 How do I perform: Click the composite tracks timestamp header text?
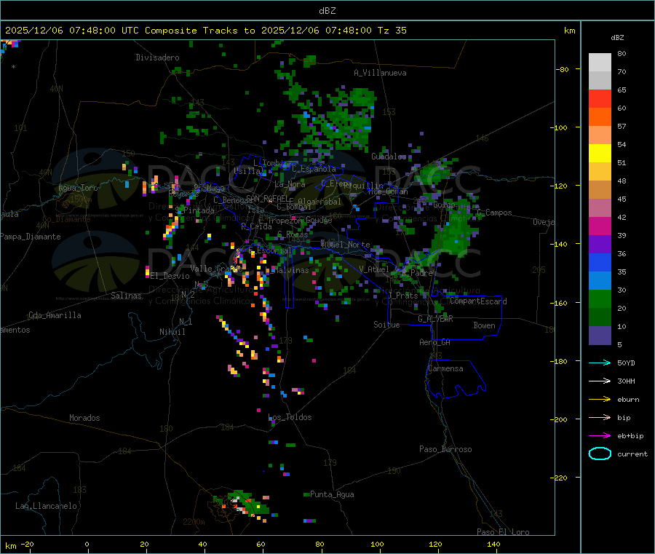pyautogui.click(x=205, y=31)
